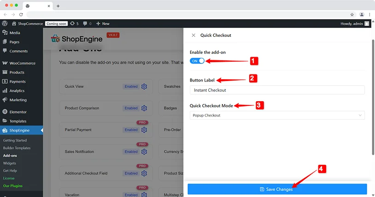Go to Widgets submenu
Screen dimensions: 375x197
(10, 163)
